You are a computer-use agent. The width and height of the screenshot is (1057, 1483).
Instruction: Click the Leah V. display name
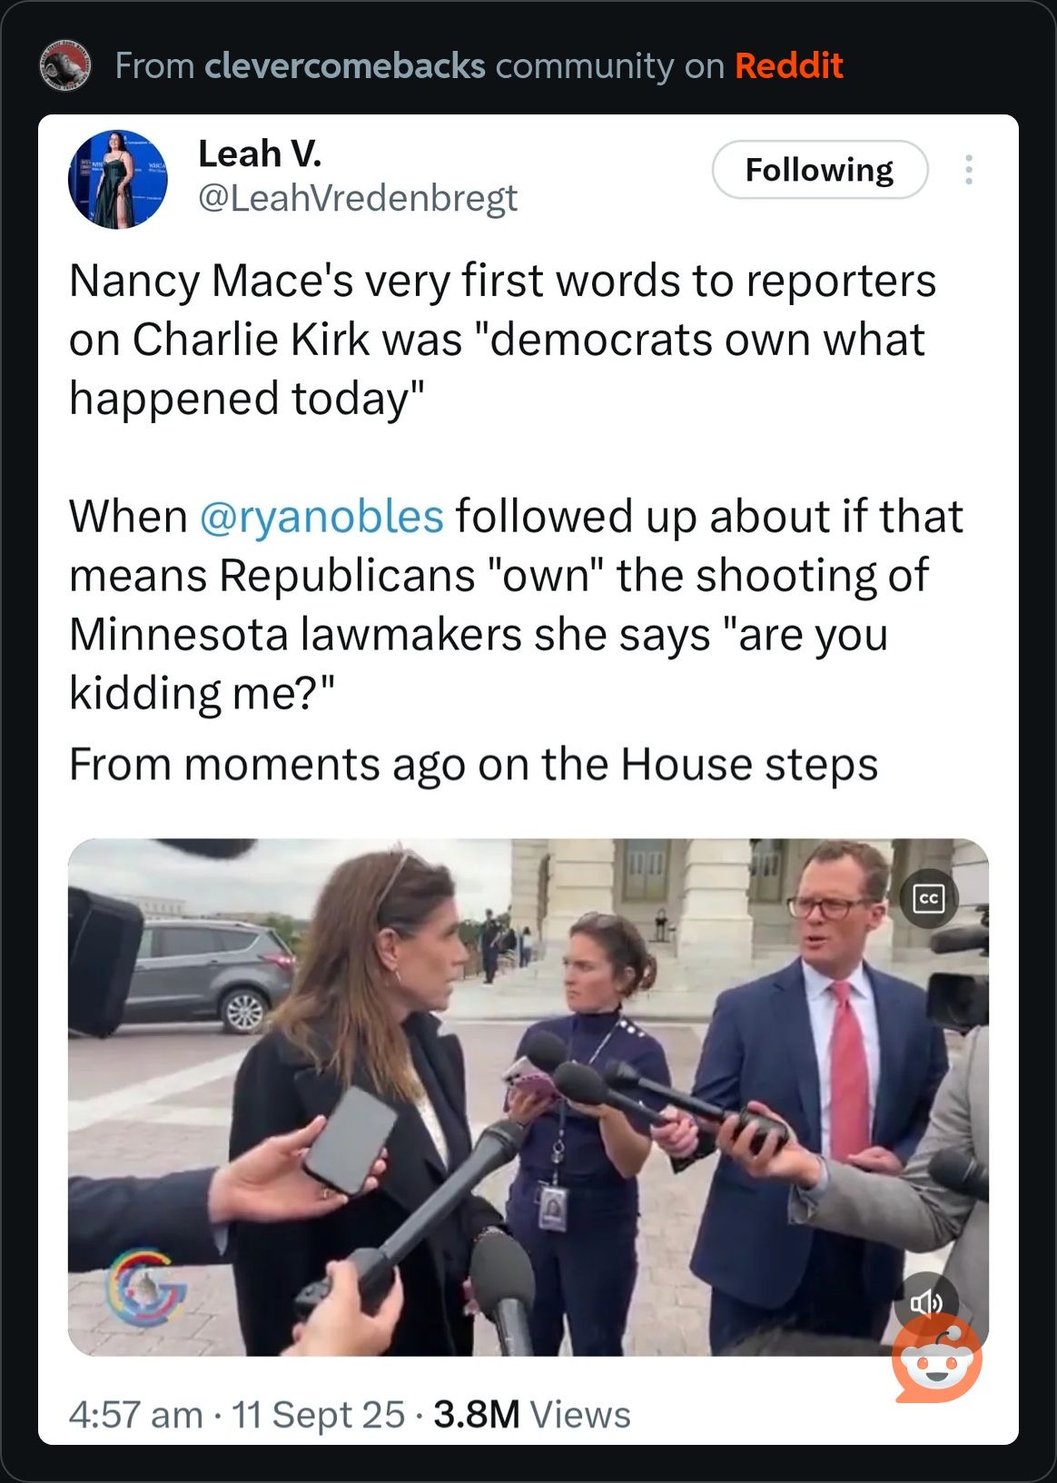[260, 154]
